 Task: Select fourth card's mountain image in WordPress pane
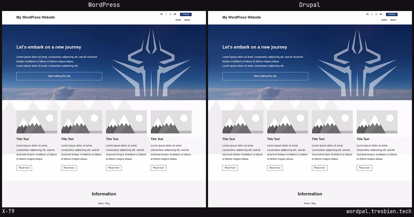click(171, 122)
